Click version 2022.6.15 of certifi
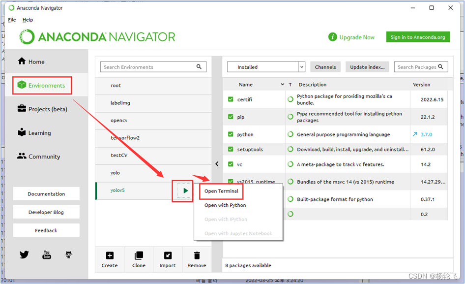This screenshot has height=284, width=465. (432, 99)
